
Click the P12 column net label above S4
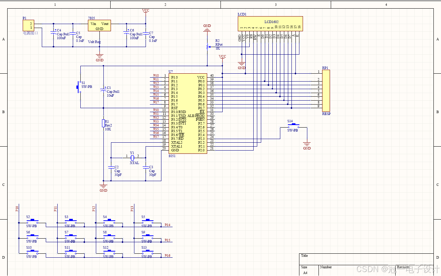pos(94,208)
